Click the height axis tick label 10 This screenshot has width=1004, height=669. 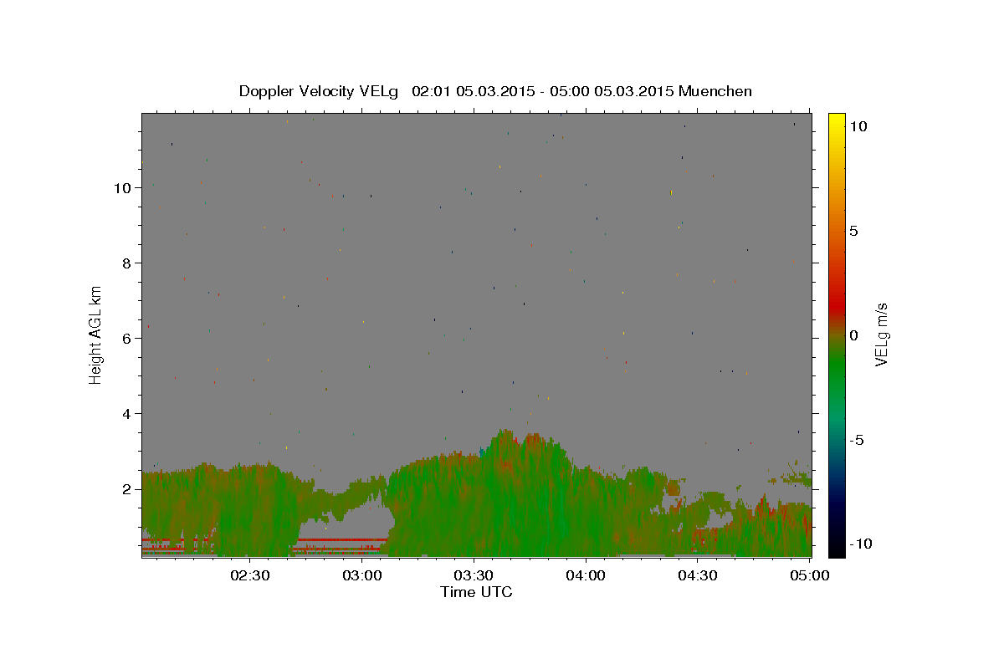click(122, 188)
